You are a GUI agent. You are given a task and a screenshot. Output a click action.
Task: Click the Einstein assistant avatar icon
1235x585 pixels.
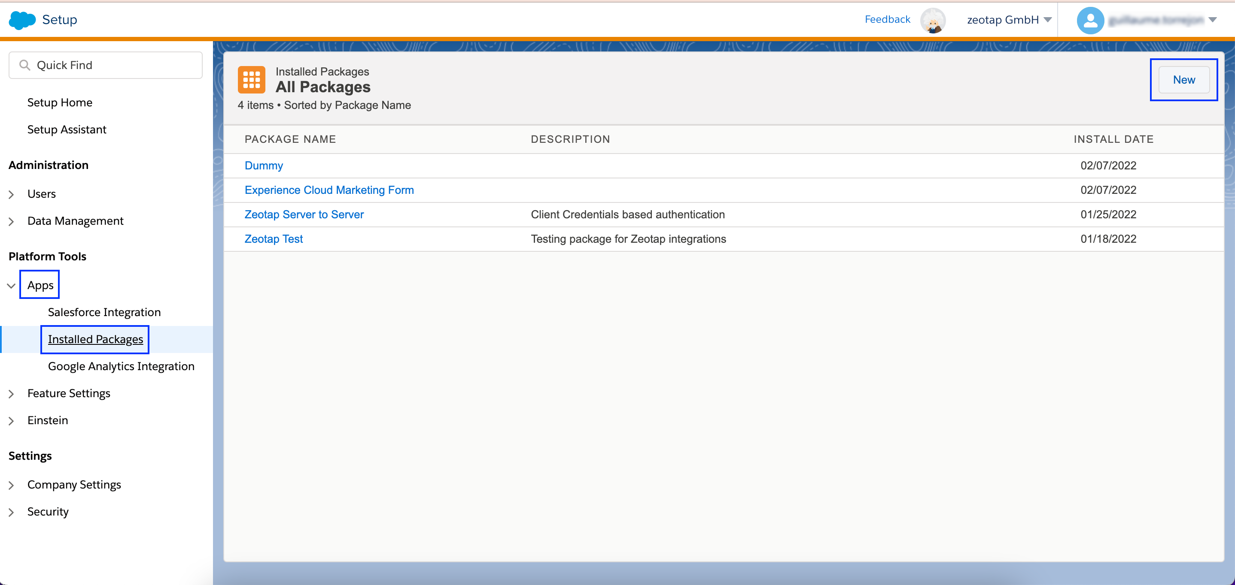tap(933, 20)
